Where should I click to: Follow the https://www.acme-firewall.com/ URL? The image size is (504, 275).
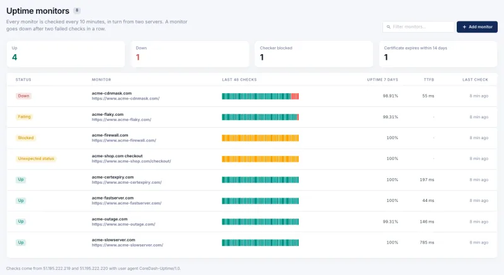tap(123, 140)
